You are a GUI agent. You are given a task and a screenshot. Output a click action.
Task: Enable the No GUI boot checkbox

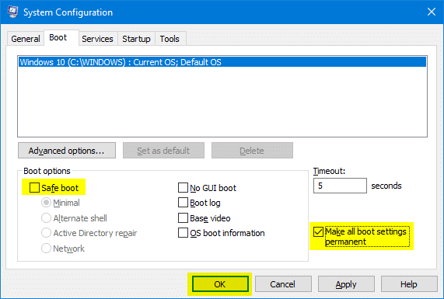183,187
